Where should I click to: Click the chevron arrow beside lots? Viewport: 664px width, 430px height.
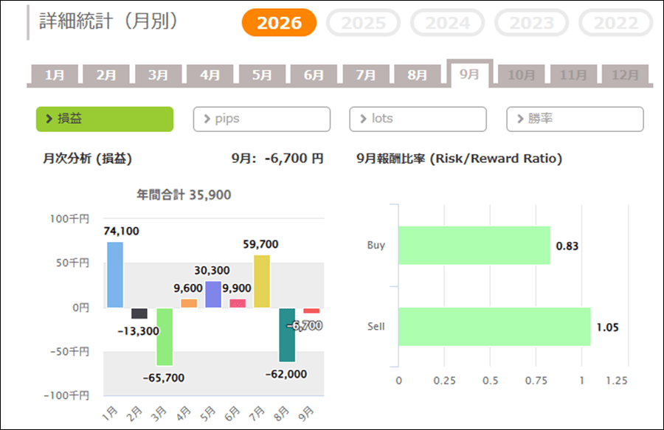[x=363, y=119]
